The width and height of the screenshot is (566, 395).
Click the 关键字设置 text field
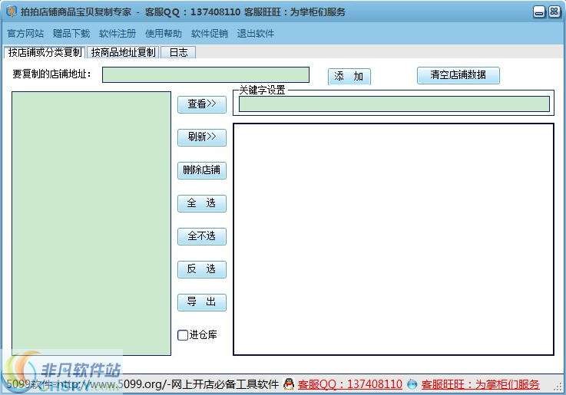click(394, 104)
